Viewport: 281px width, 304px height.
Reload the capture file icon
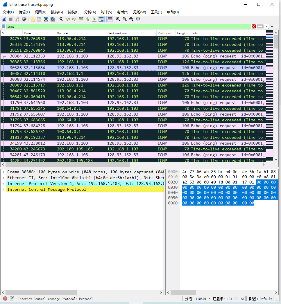(x=53, y=19)
